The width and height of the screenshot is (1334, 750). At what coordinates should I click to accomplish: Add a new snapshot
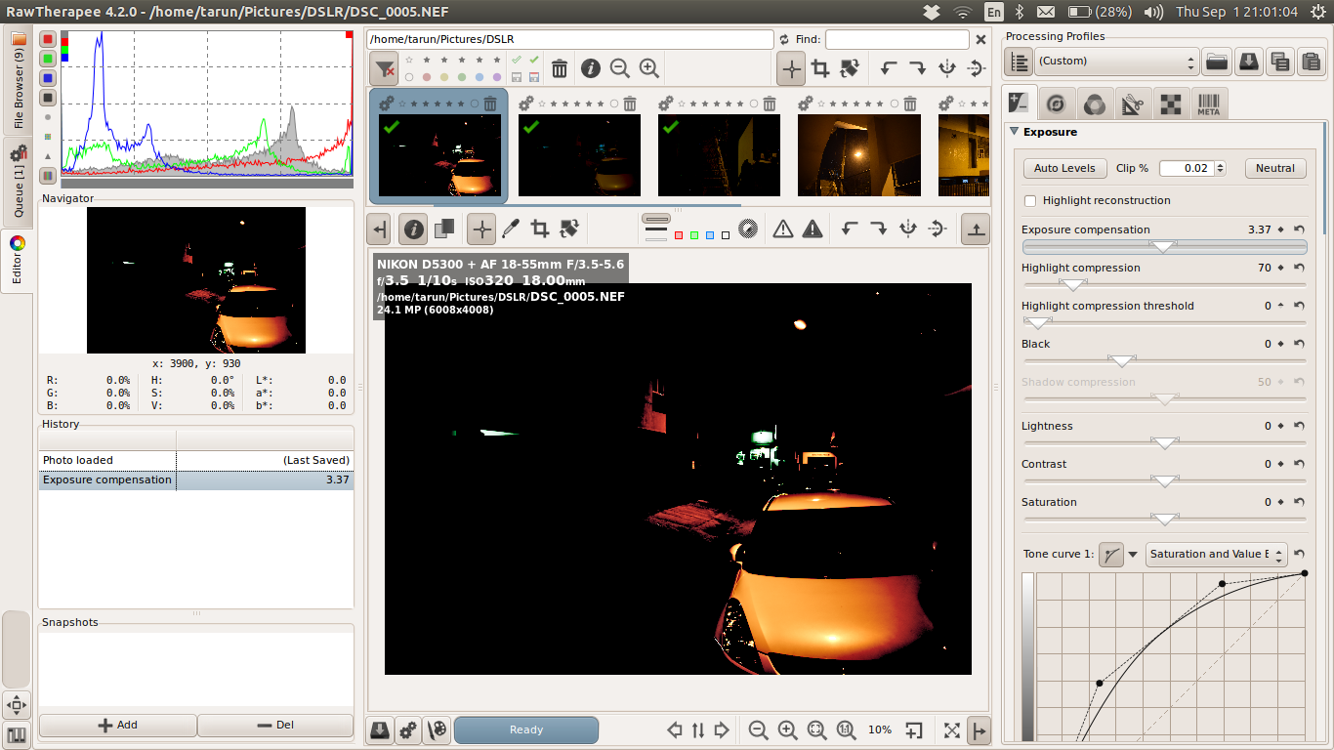[118, 725]
